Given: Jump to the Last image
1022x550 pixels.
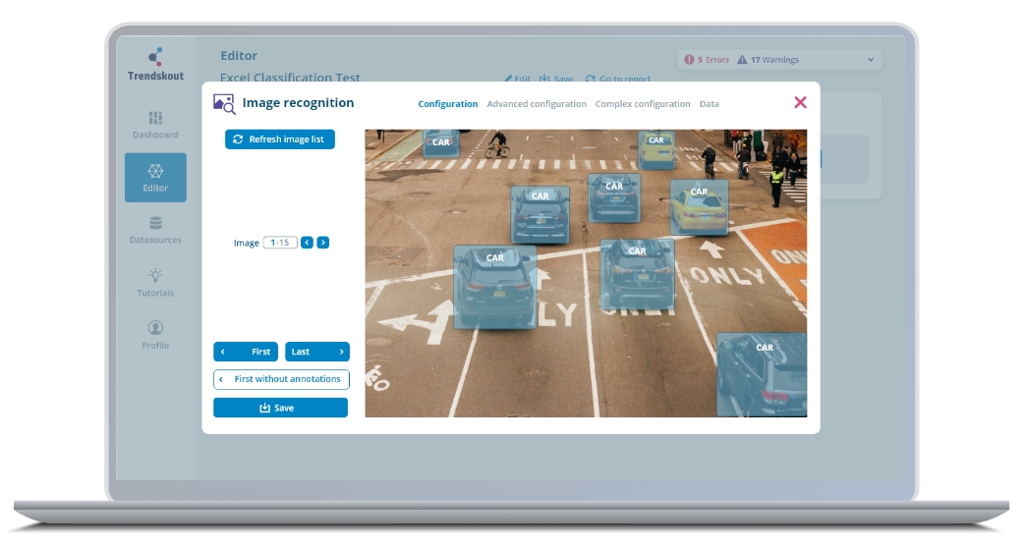Looking at the screenshot, I should click(x=316, y=352).
